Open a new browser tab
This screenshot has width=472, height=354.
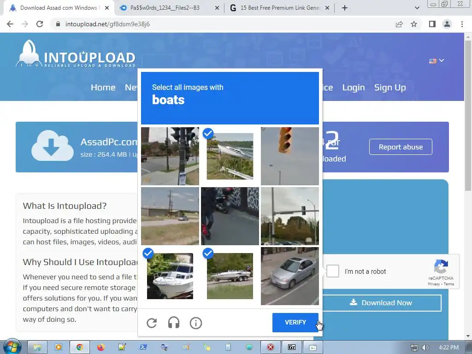coord(345,8)
